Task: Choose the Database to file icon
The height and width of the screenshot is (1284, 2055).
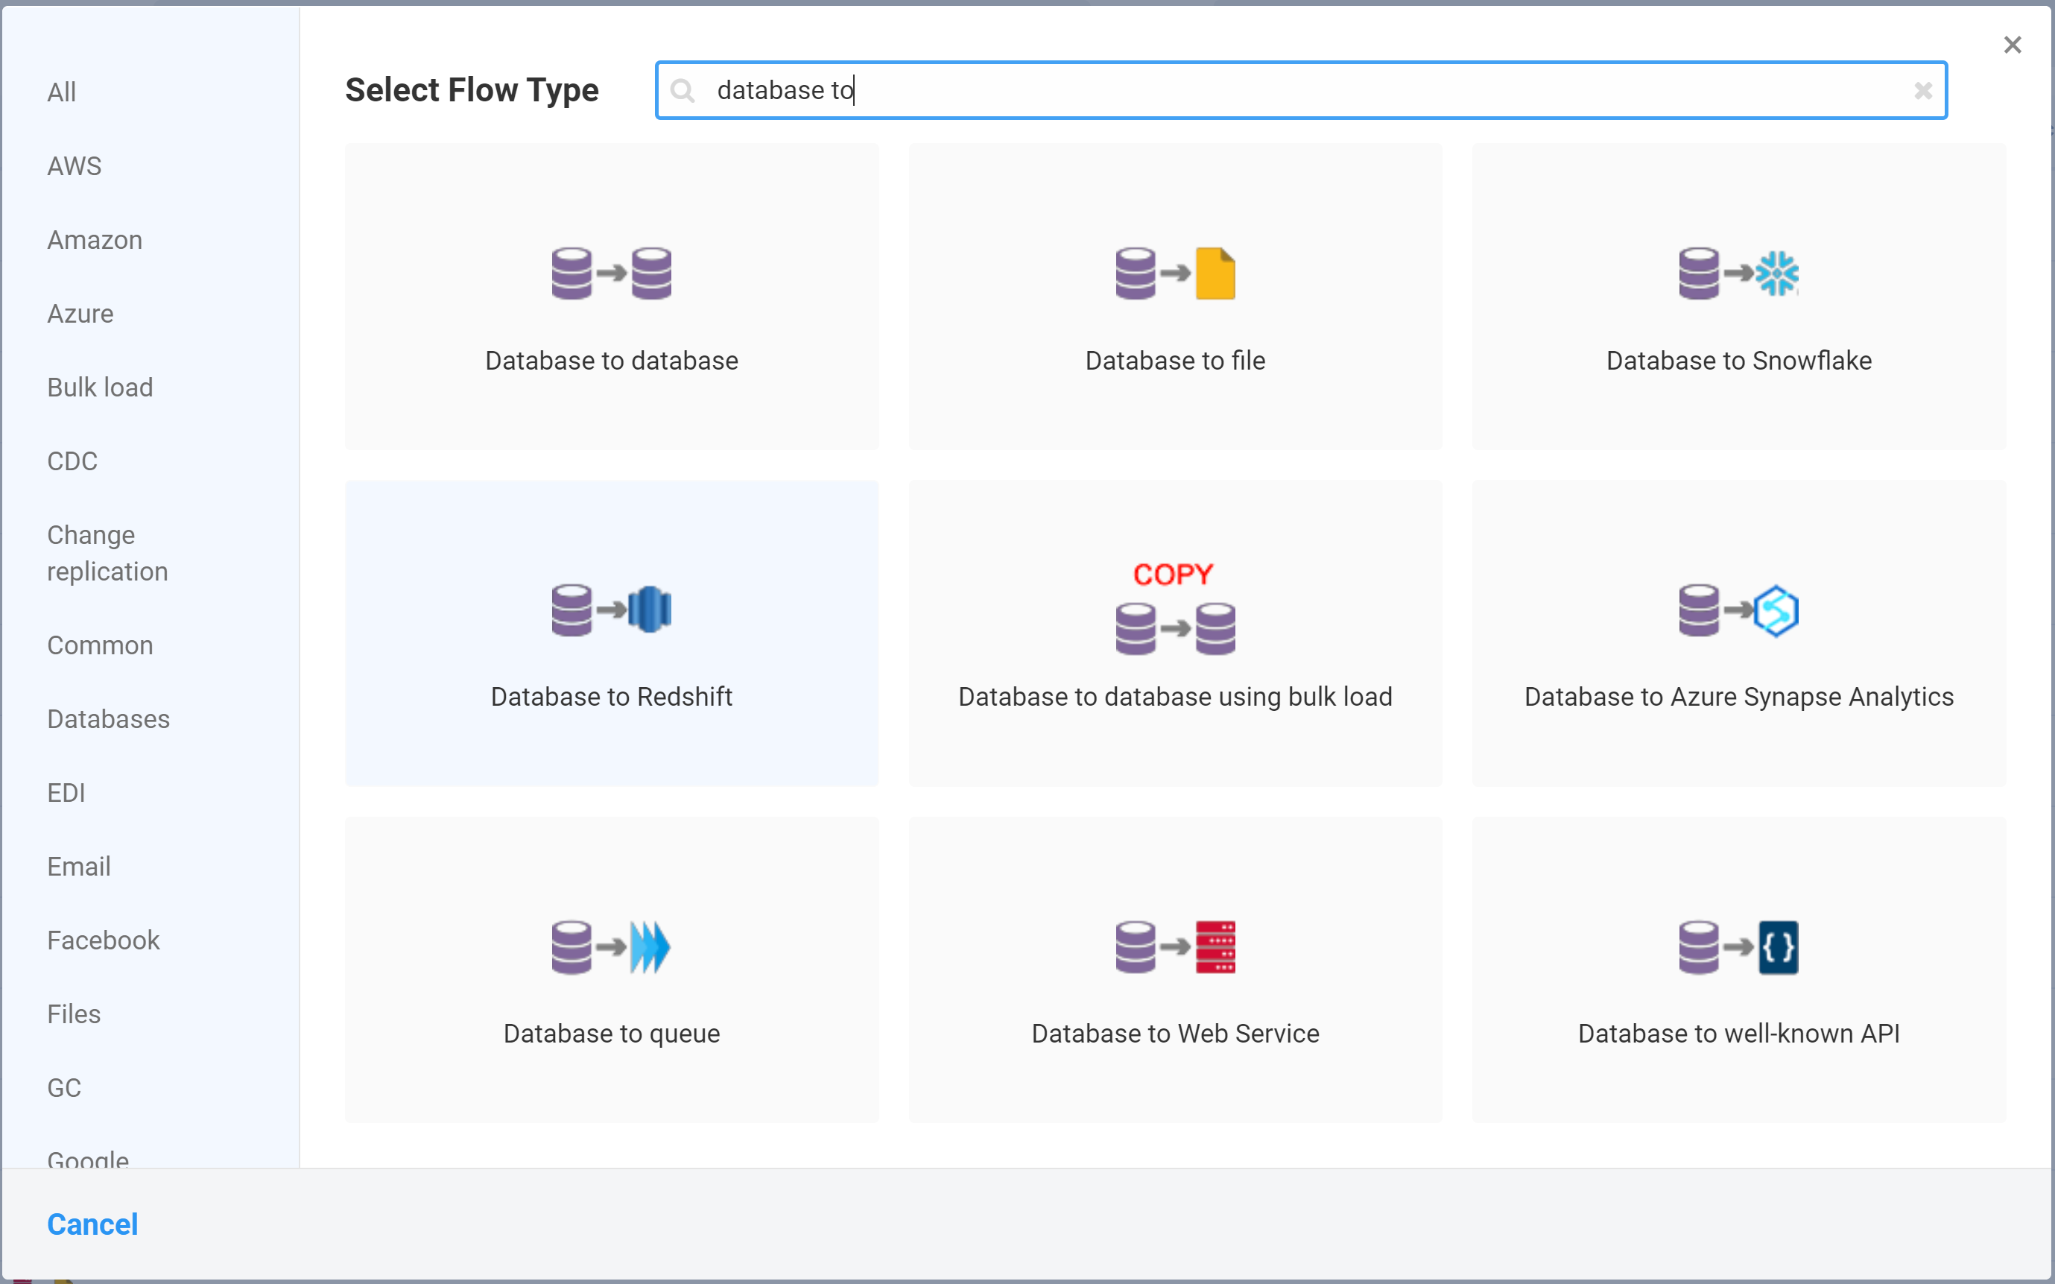Action: (x=1175, y=273)
